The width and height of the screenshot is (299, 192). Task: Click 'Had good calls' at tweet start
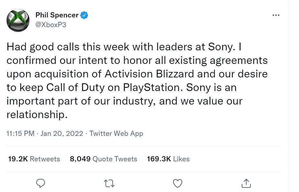pyautogui.click(x=43, y=47)
